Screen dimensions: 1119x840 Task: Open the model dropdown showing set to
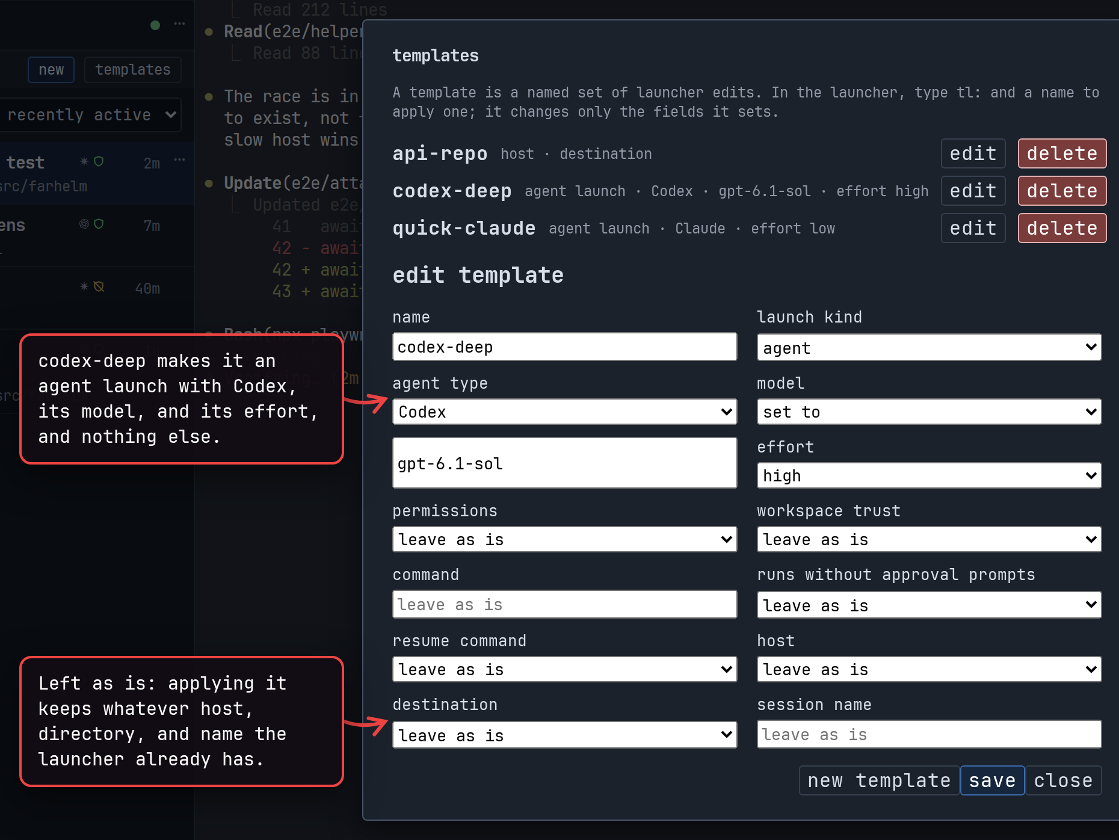pos(929,412)
